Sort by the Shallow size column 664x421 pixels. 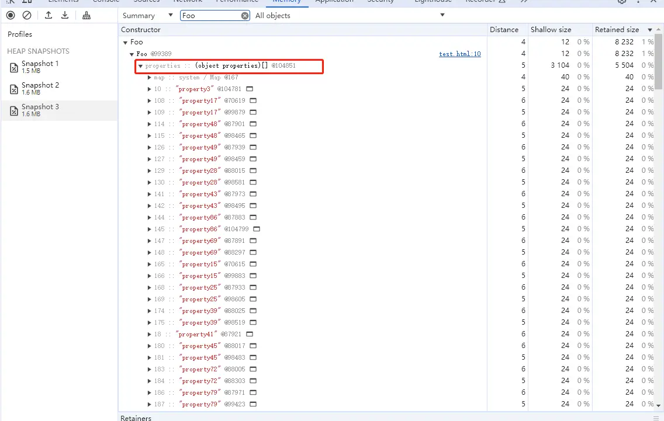(551, 30)
